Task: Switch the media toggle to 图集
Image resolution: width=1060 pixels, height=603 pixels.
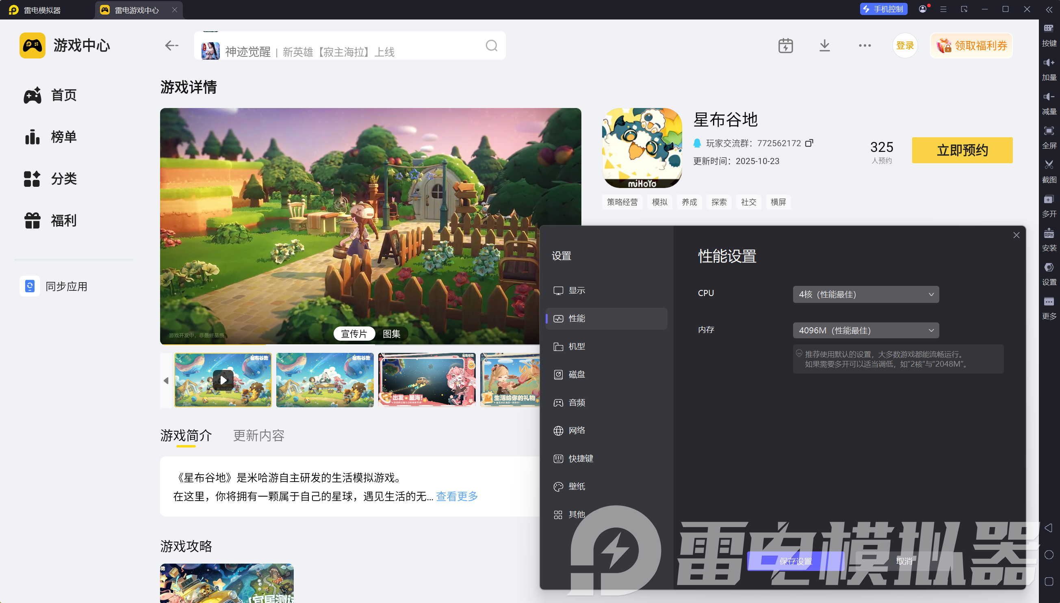Action: tap(391, 334)
